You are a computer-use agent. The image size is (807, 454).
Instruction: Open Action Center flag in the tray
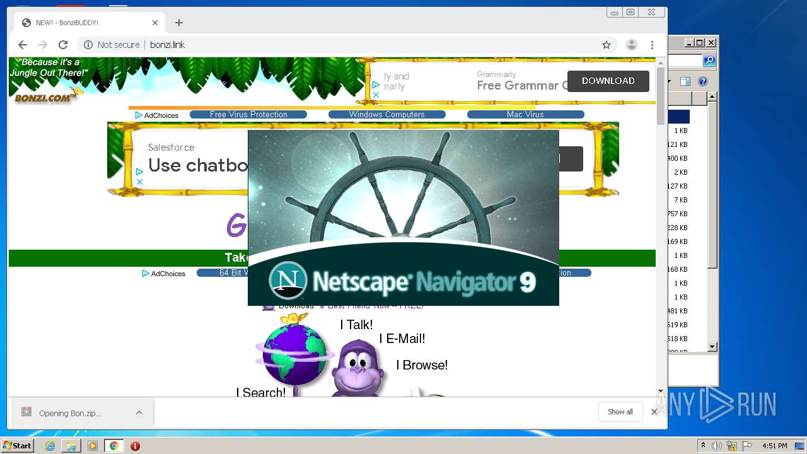coord(747,446)
